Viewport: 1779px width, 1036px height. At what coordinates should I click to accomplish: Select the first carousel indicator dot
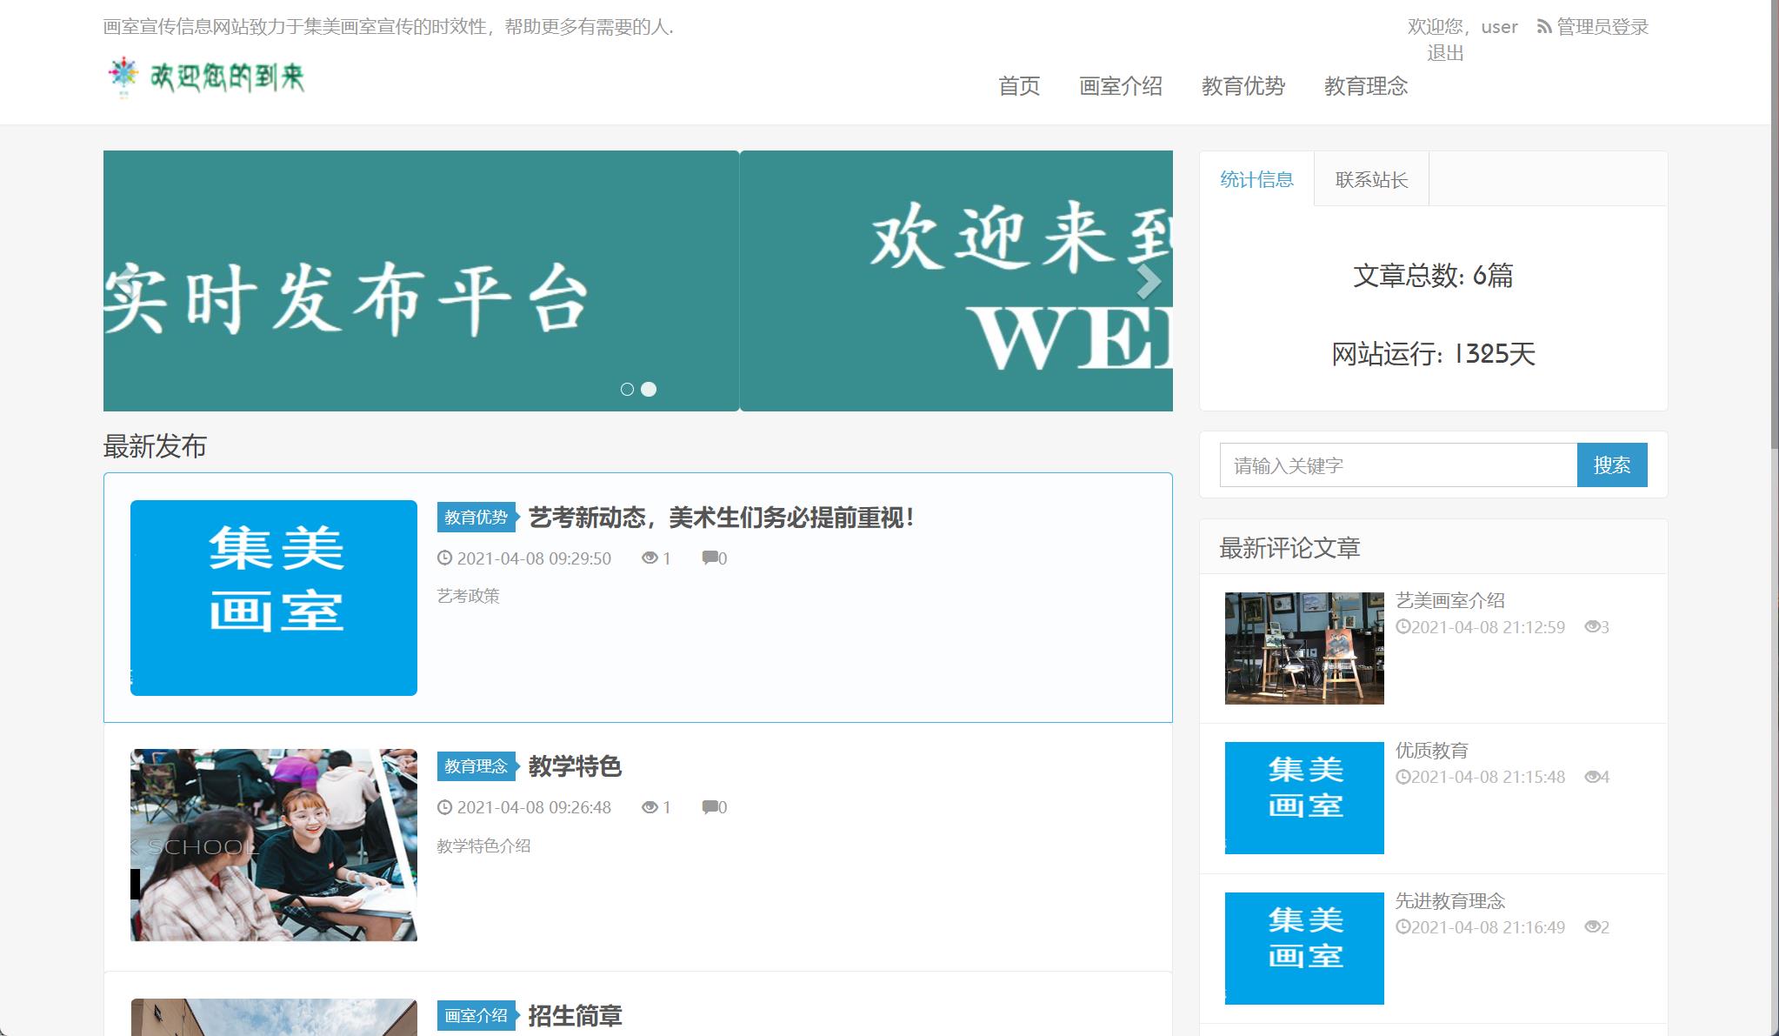[627, 391]
